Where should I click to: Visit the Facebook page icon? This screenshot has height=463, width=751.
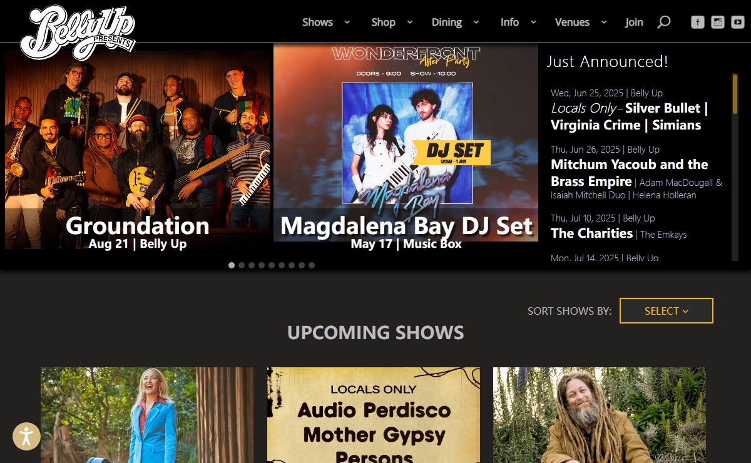(698, 22)
